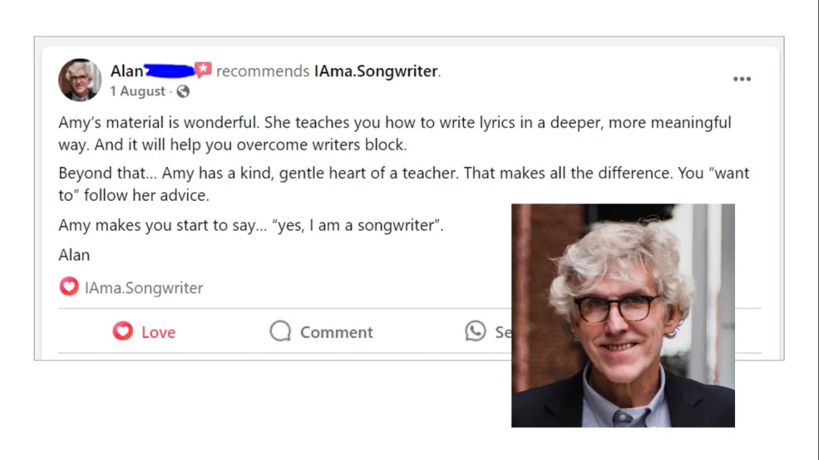Click the word recommends in the header
Image resolution: width=819 pixels, height=460 pixels.
tap(263, 71)
